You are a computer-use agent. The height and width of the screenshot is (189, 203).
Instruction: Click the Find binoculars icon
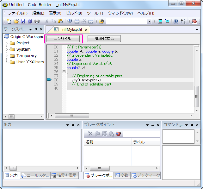point(176,21)
